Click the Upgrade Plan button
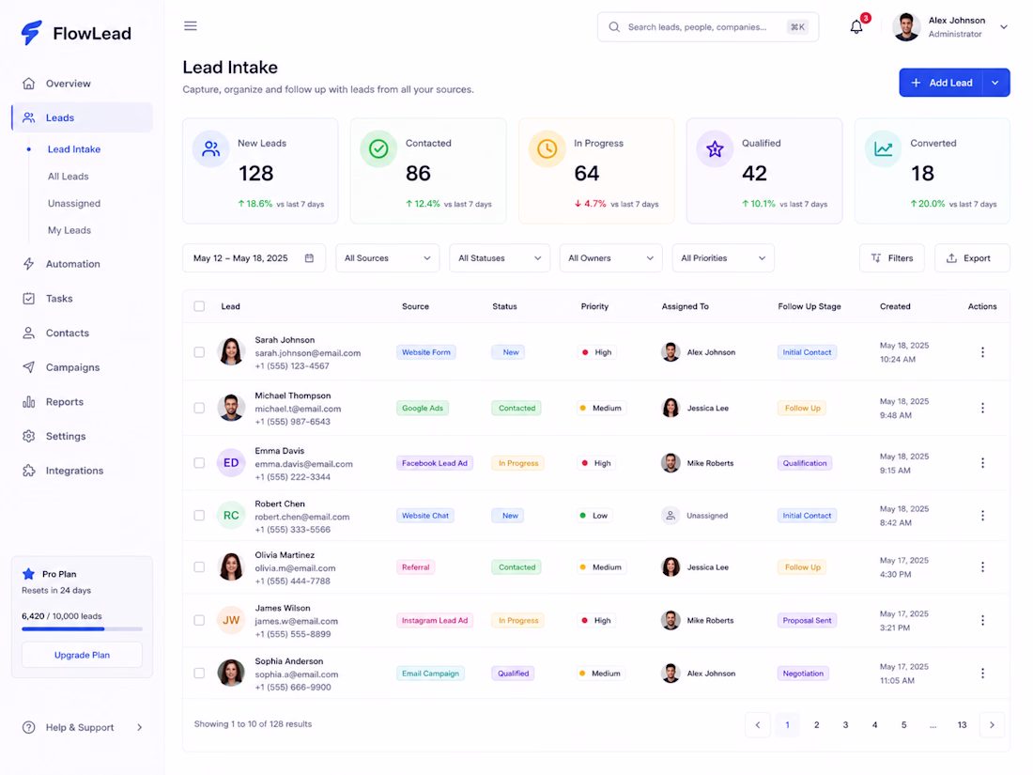Viewport: 1033px width, 775px height. point(82,655)
